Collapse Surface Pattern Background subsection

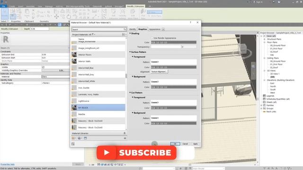[133, 76]
